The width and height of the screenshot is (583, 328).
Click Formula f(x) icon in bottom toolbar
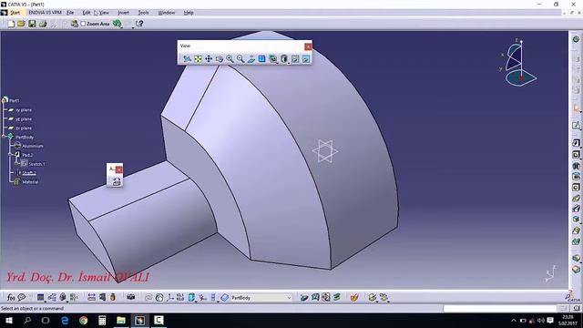tap(11, 297)
